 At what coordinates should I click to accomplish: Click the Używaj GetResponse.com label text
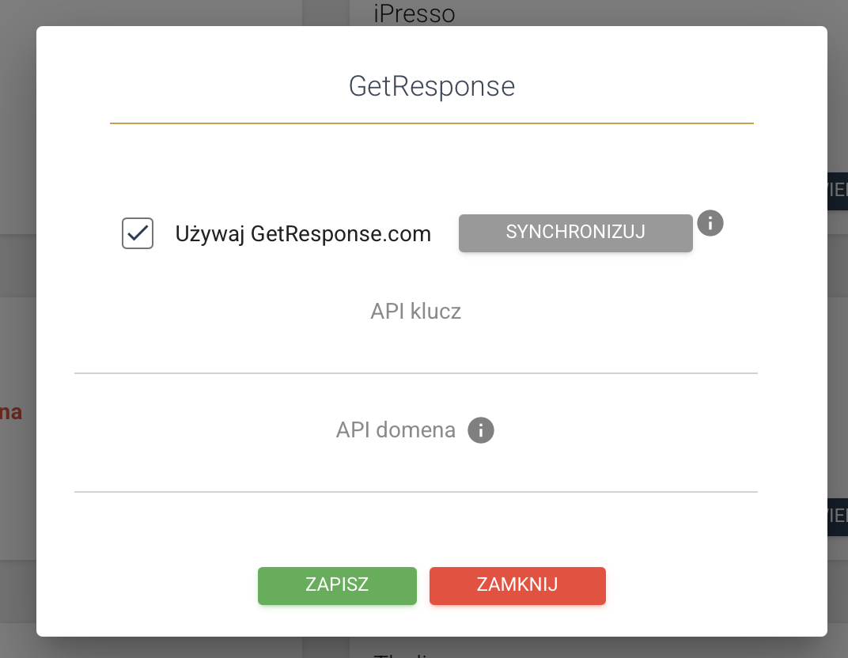(x=303, y=233)
